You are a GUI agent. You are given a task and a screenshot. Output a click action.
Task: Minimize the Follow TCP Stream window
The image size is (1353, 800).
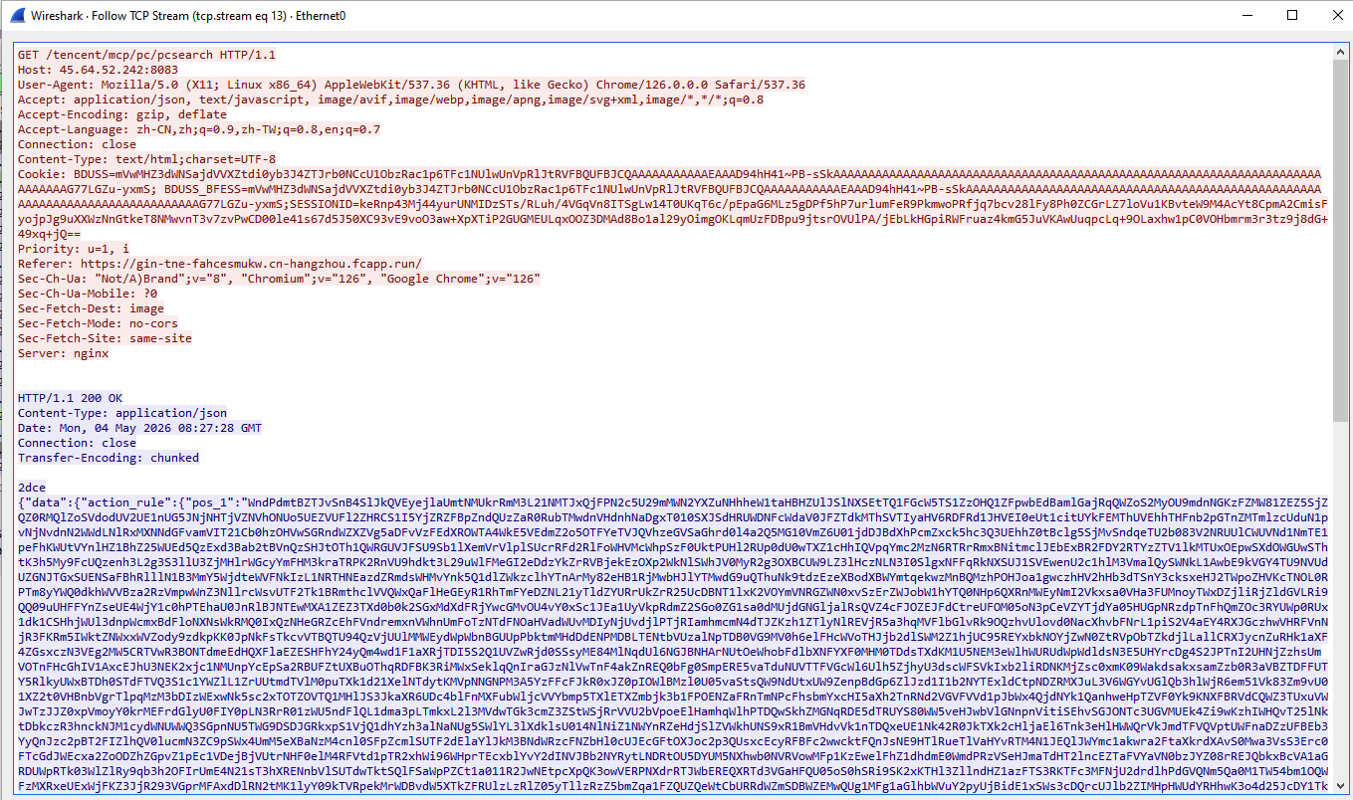click(1245, 15)
